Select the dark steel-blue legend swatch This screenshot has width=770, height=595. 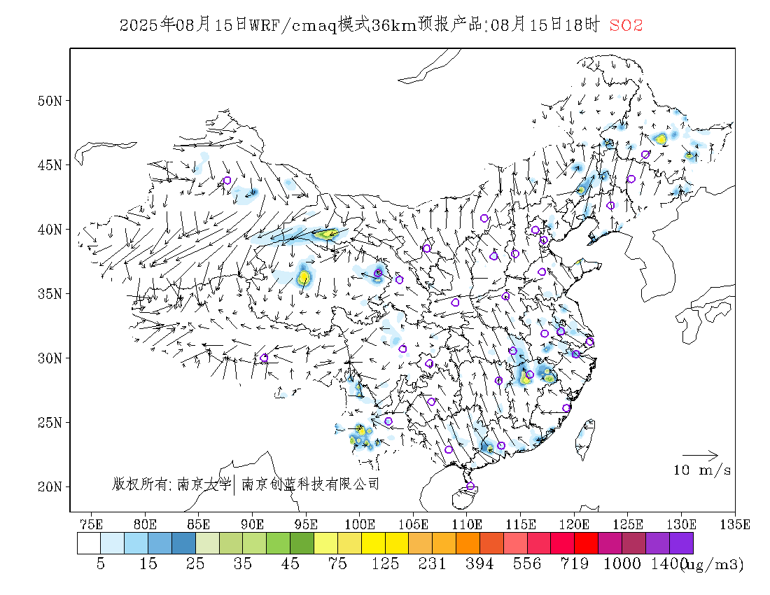tap(183, 543)
